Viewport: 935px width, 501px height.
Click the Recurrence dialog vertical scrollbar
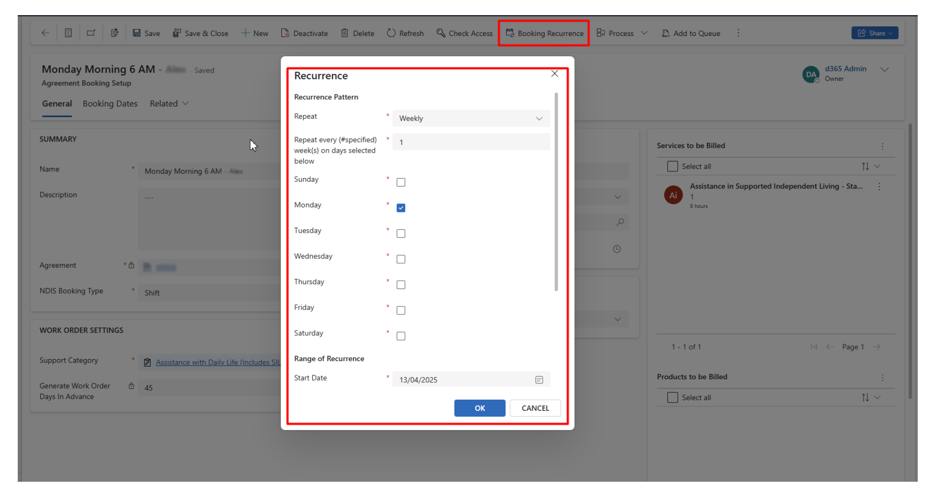coord(556,193)
